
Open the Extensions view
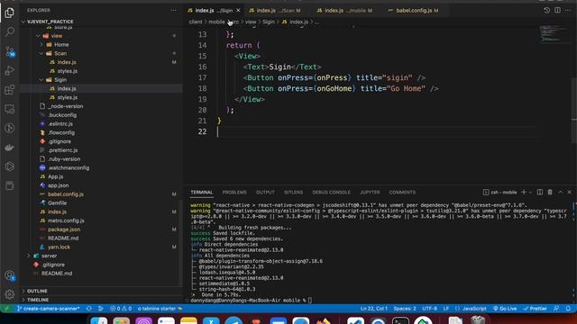pos(10,90)
